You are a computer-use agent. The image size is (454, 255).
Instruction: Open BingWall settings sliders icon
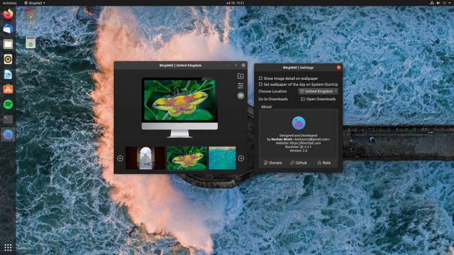(240, 86)
